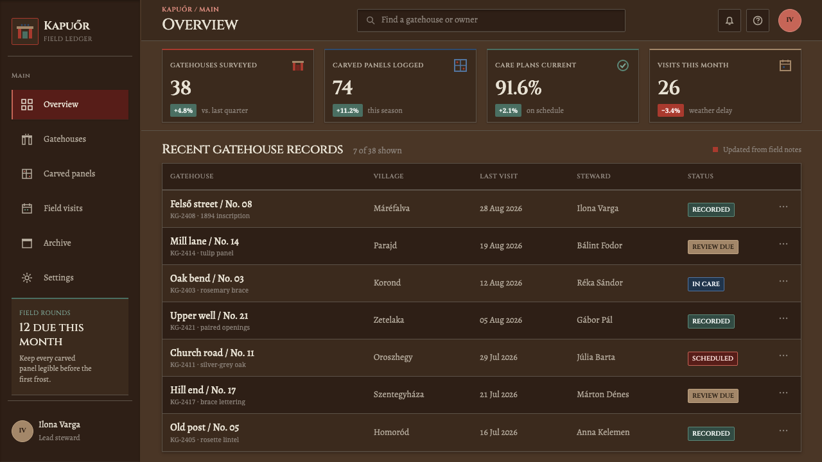
Task: Open row actions for Felső street / No. 08
Action: click(783, 207)
